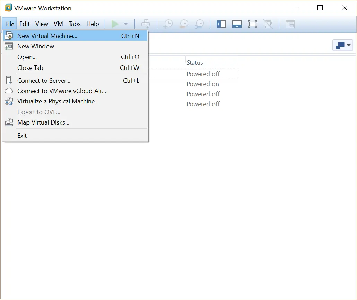Click Exit at the bottom of File menu
357x300 pixels.
pos(22,135)
